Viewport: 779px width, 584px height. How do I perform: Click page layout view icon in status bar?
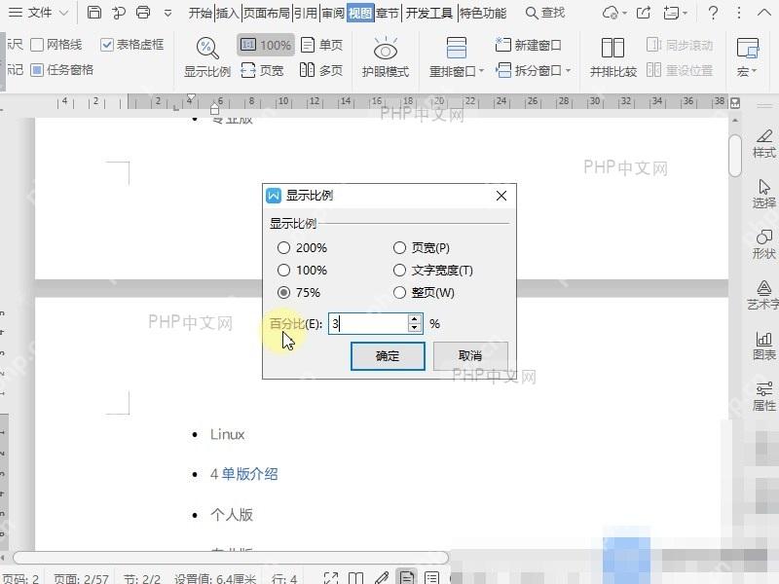(x=406, y=577)
